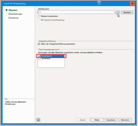This screenshot has height=126, width=138.
Task: Close the Export für Vorabprüfung dialog
Action: 132,3
